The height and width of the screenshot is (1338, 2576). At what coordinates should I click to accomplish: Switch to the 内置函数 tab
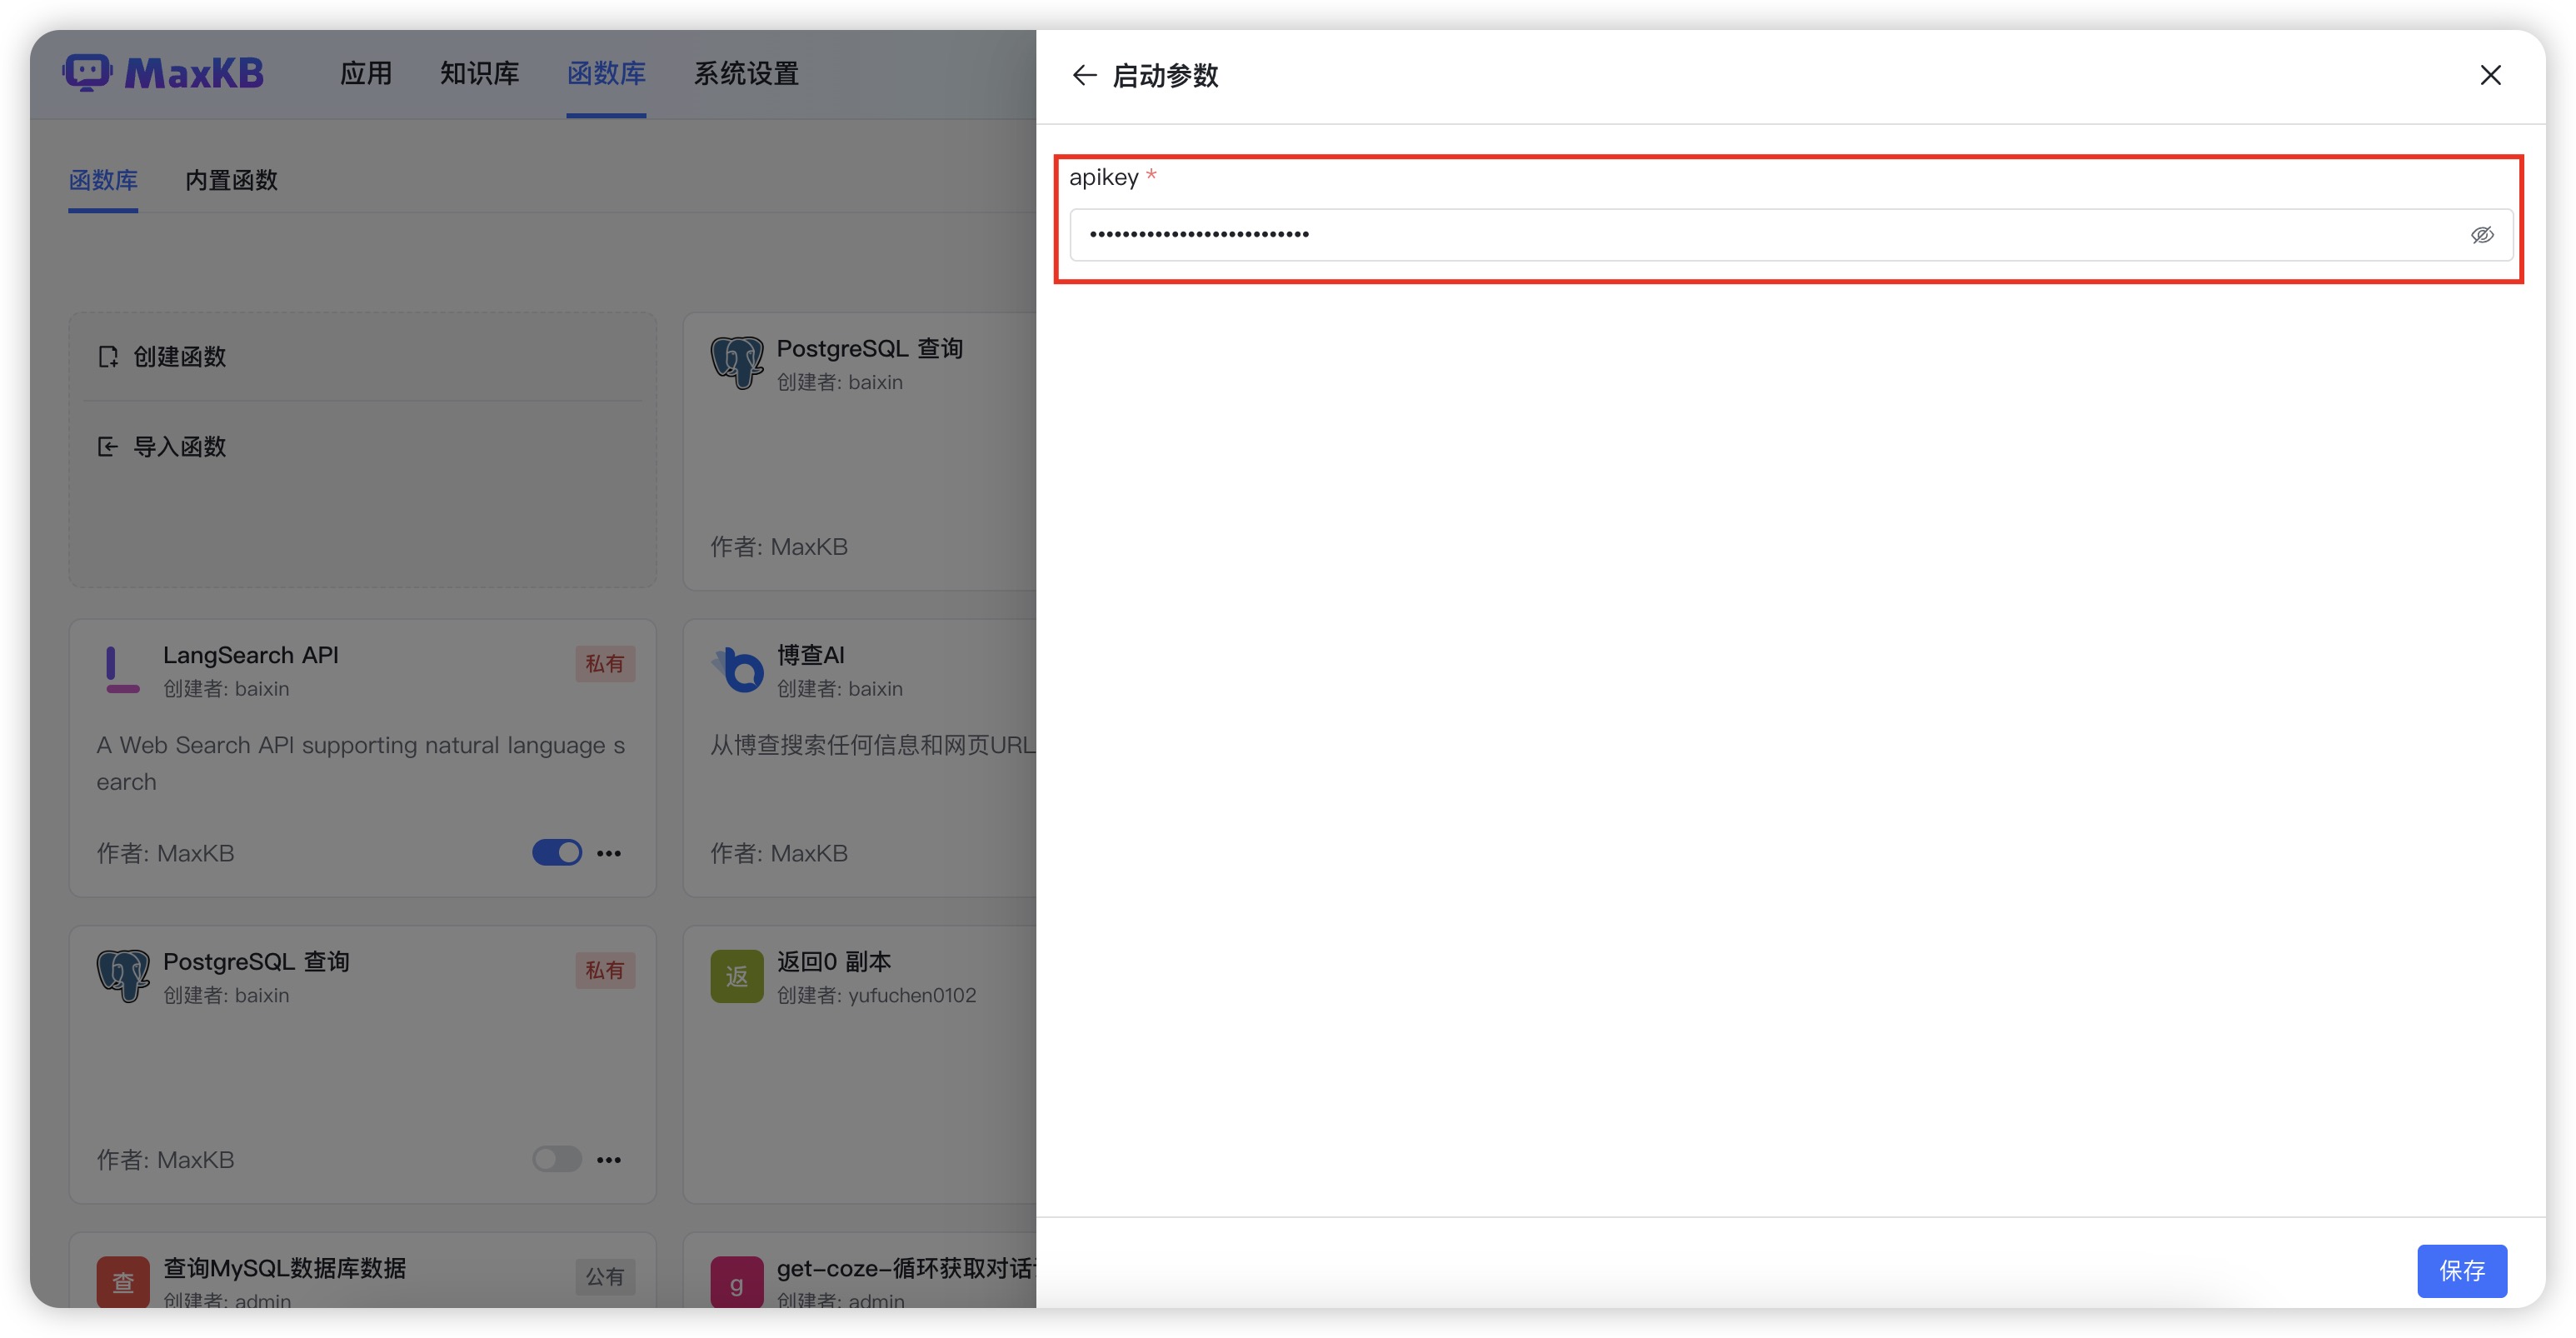pyautogui.click(x=231, y=180)
